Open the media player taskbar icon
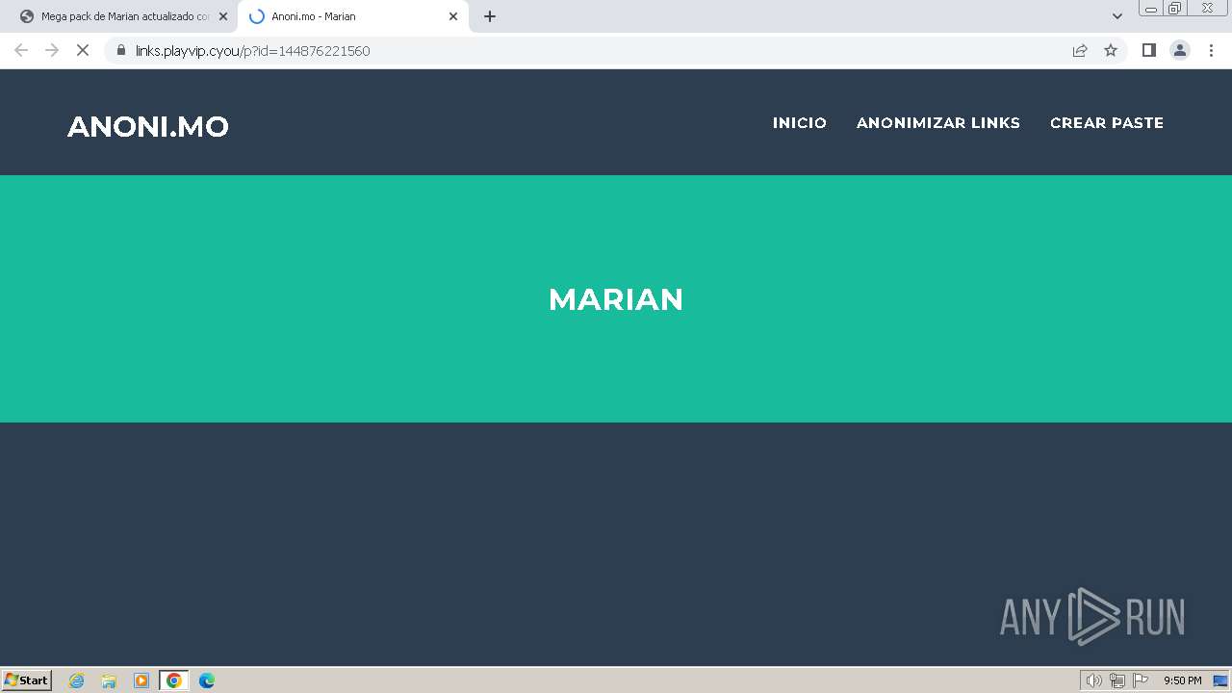Image resolution: width=1232 pixels, height=693 pixels. point(141,680)
